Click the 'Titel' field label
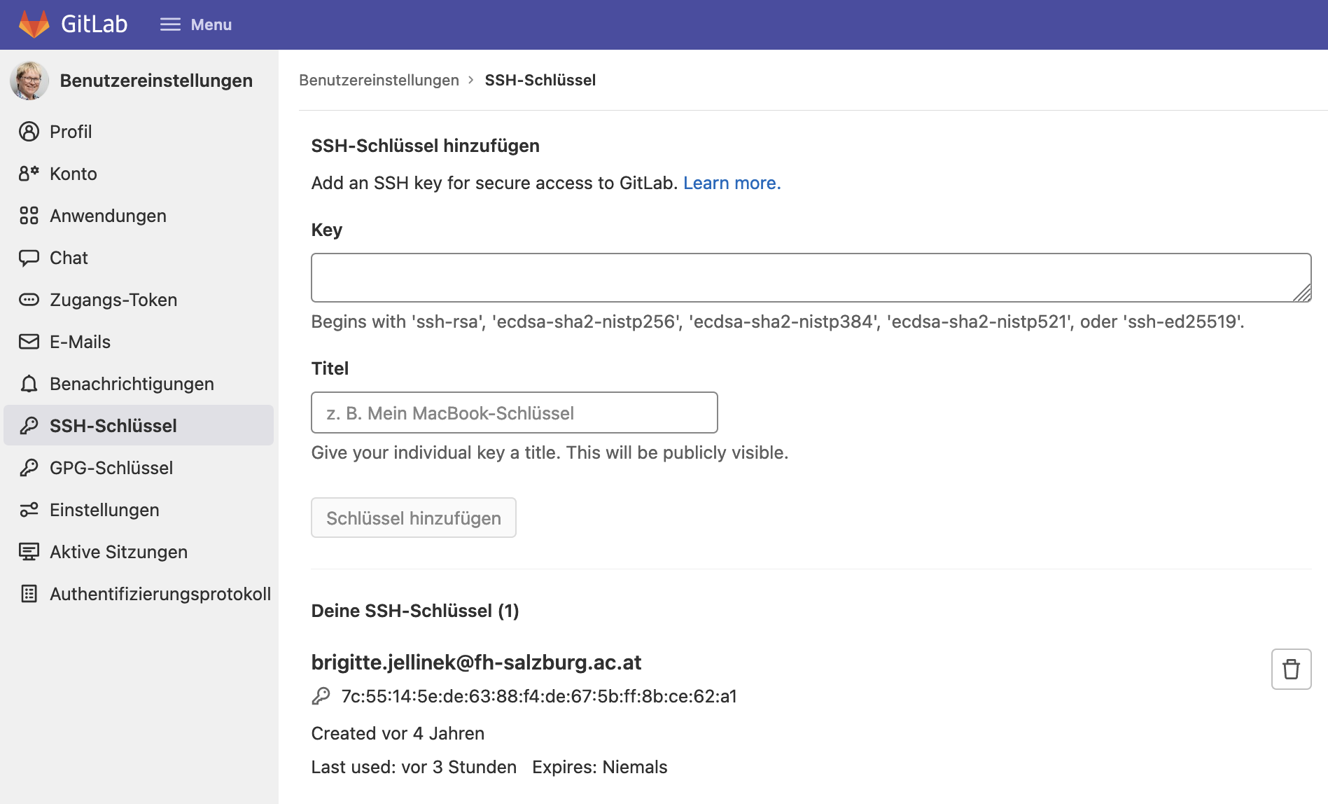This screenshot has height=804, width=1328. pos(330,368)
